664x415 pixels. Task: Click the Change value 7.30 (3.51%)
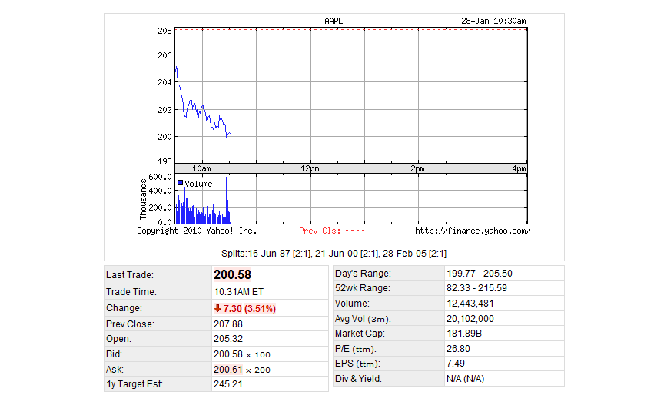click(x=250, y=309)
